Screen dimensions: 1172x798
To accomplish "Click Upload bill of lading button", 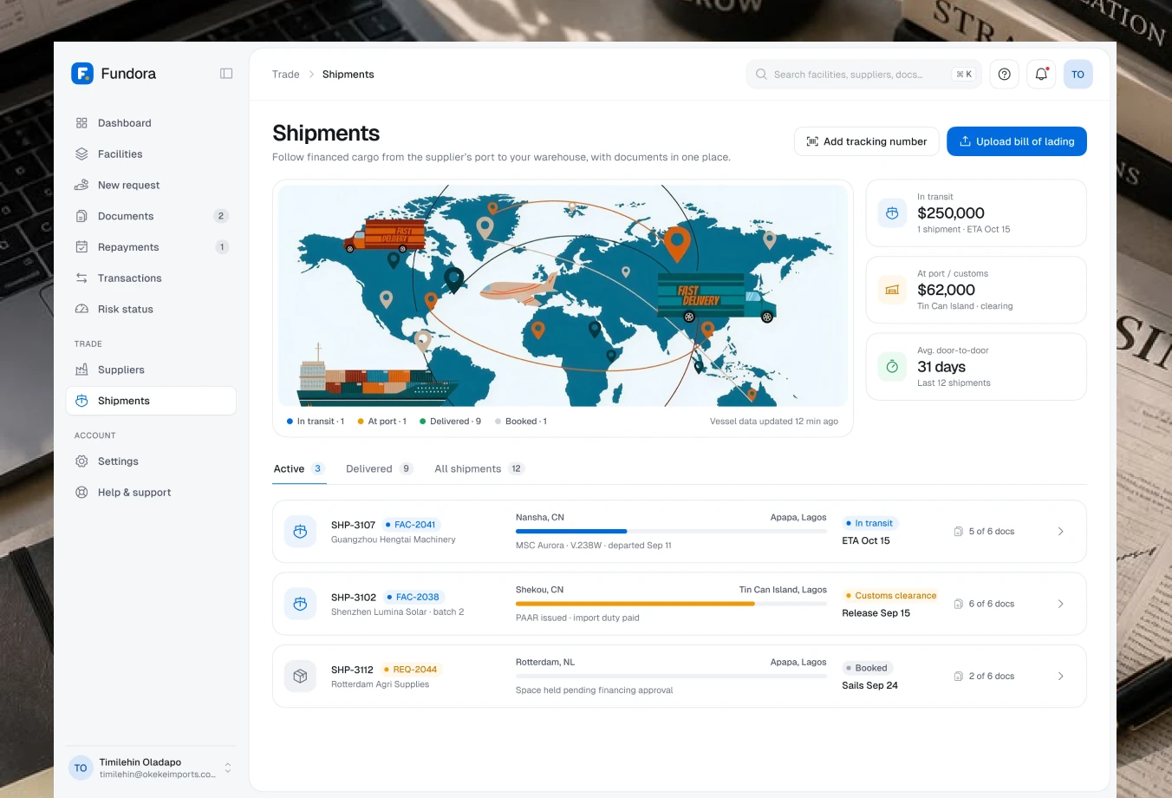I will (x=1017, y=141).
